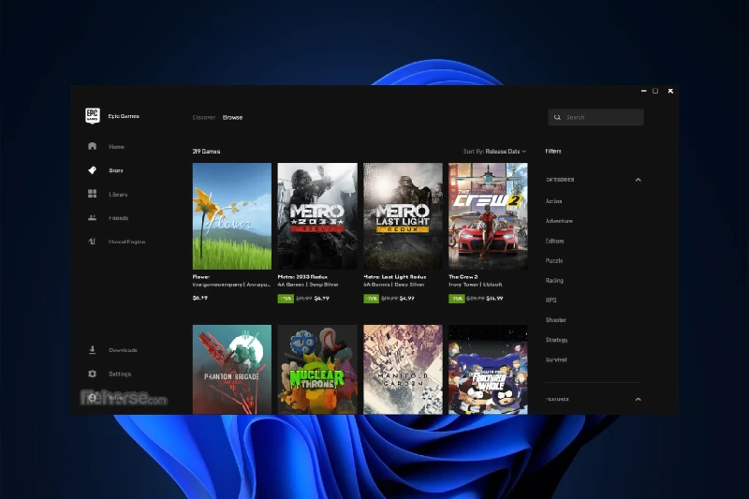This screenshot has height=499, width=749.
Task: Click the search magnifier icon
Action: point(558,117)
